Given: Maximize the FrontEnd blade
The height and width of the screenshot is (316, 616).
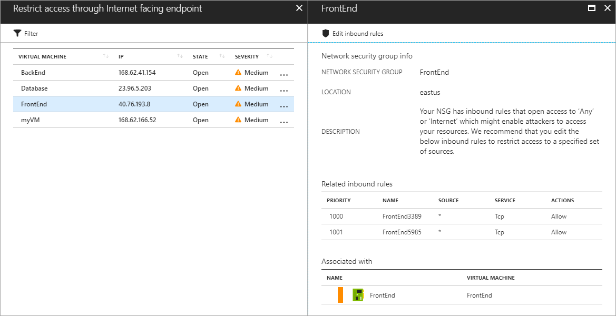Looking at the screenshot, I should [x=592, y=8].
